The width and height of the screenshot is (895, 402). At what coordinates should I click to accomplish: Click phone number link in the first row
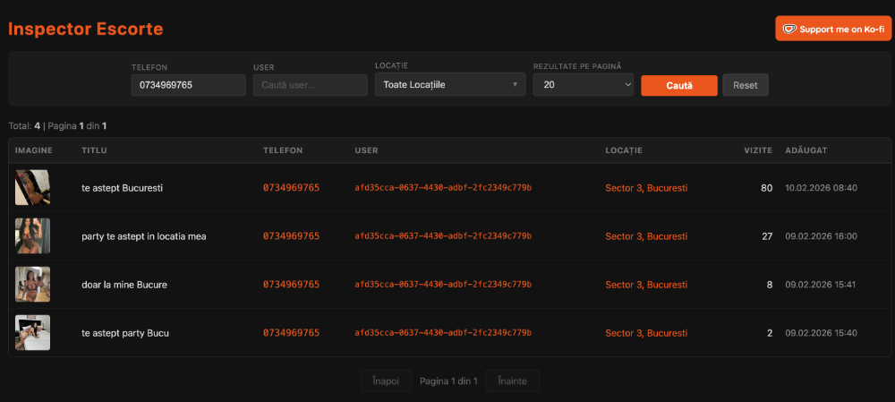click(291, 188)
